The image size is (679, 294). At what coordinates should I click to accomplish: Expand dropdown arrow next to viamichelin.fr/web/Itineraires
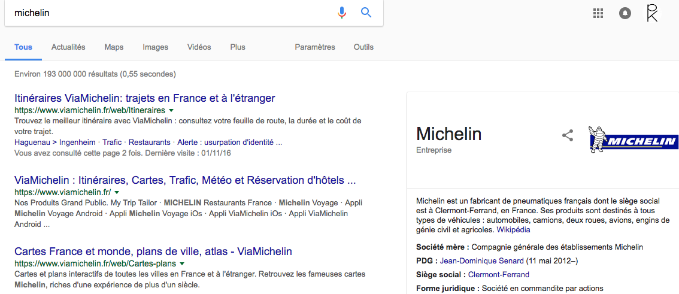(171, 111)
